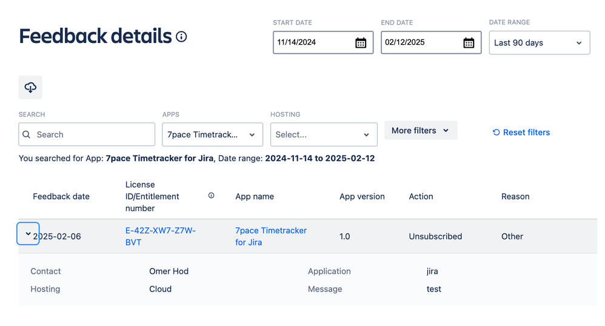
Task: Click info icon next to License ID header
Action: coord(211,195)
